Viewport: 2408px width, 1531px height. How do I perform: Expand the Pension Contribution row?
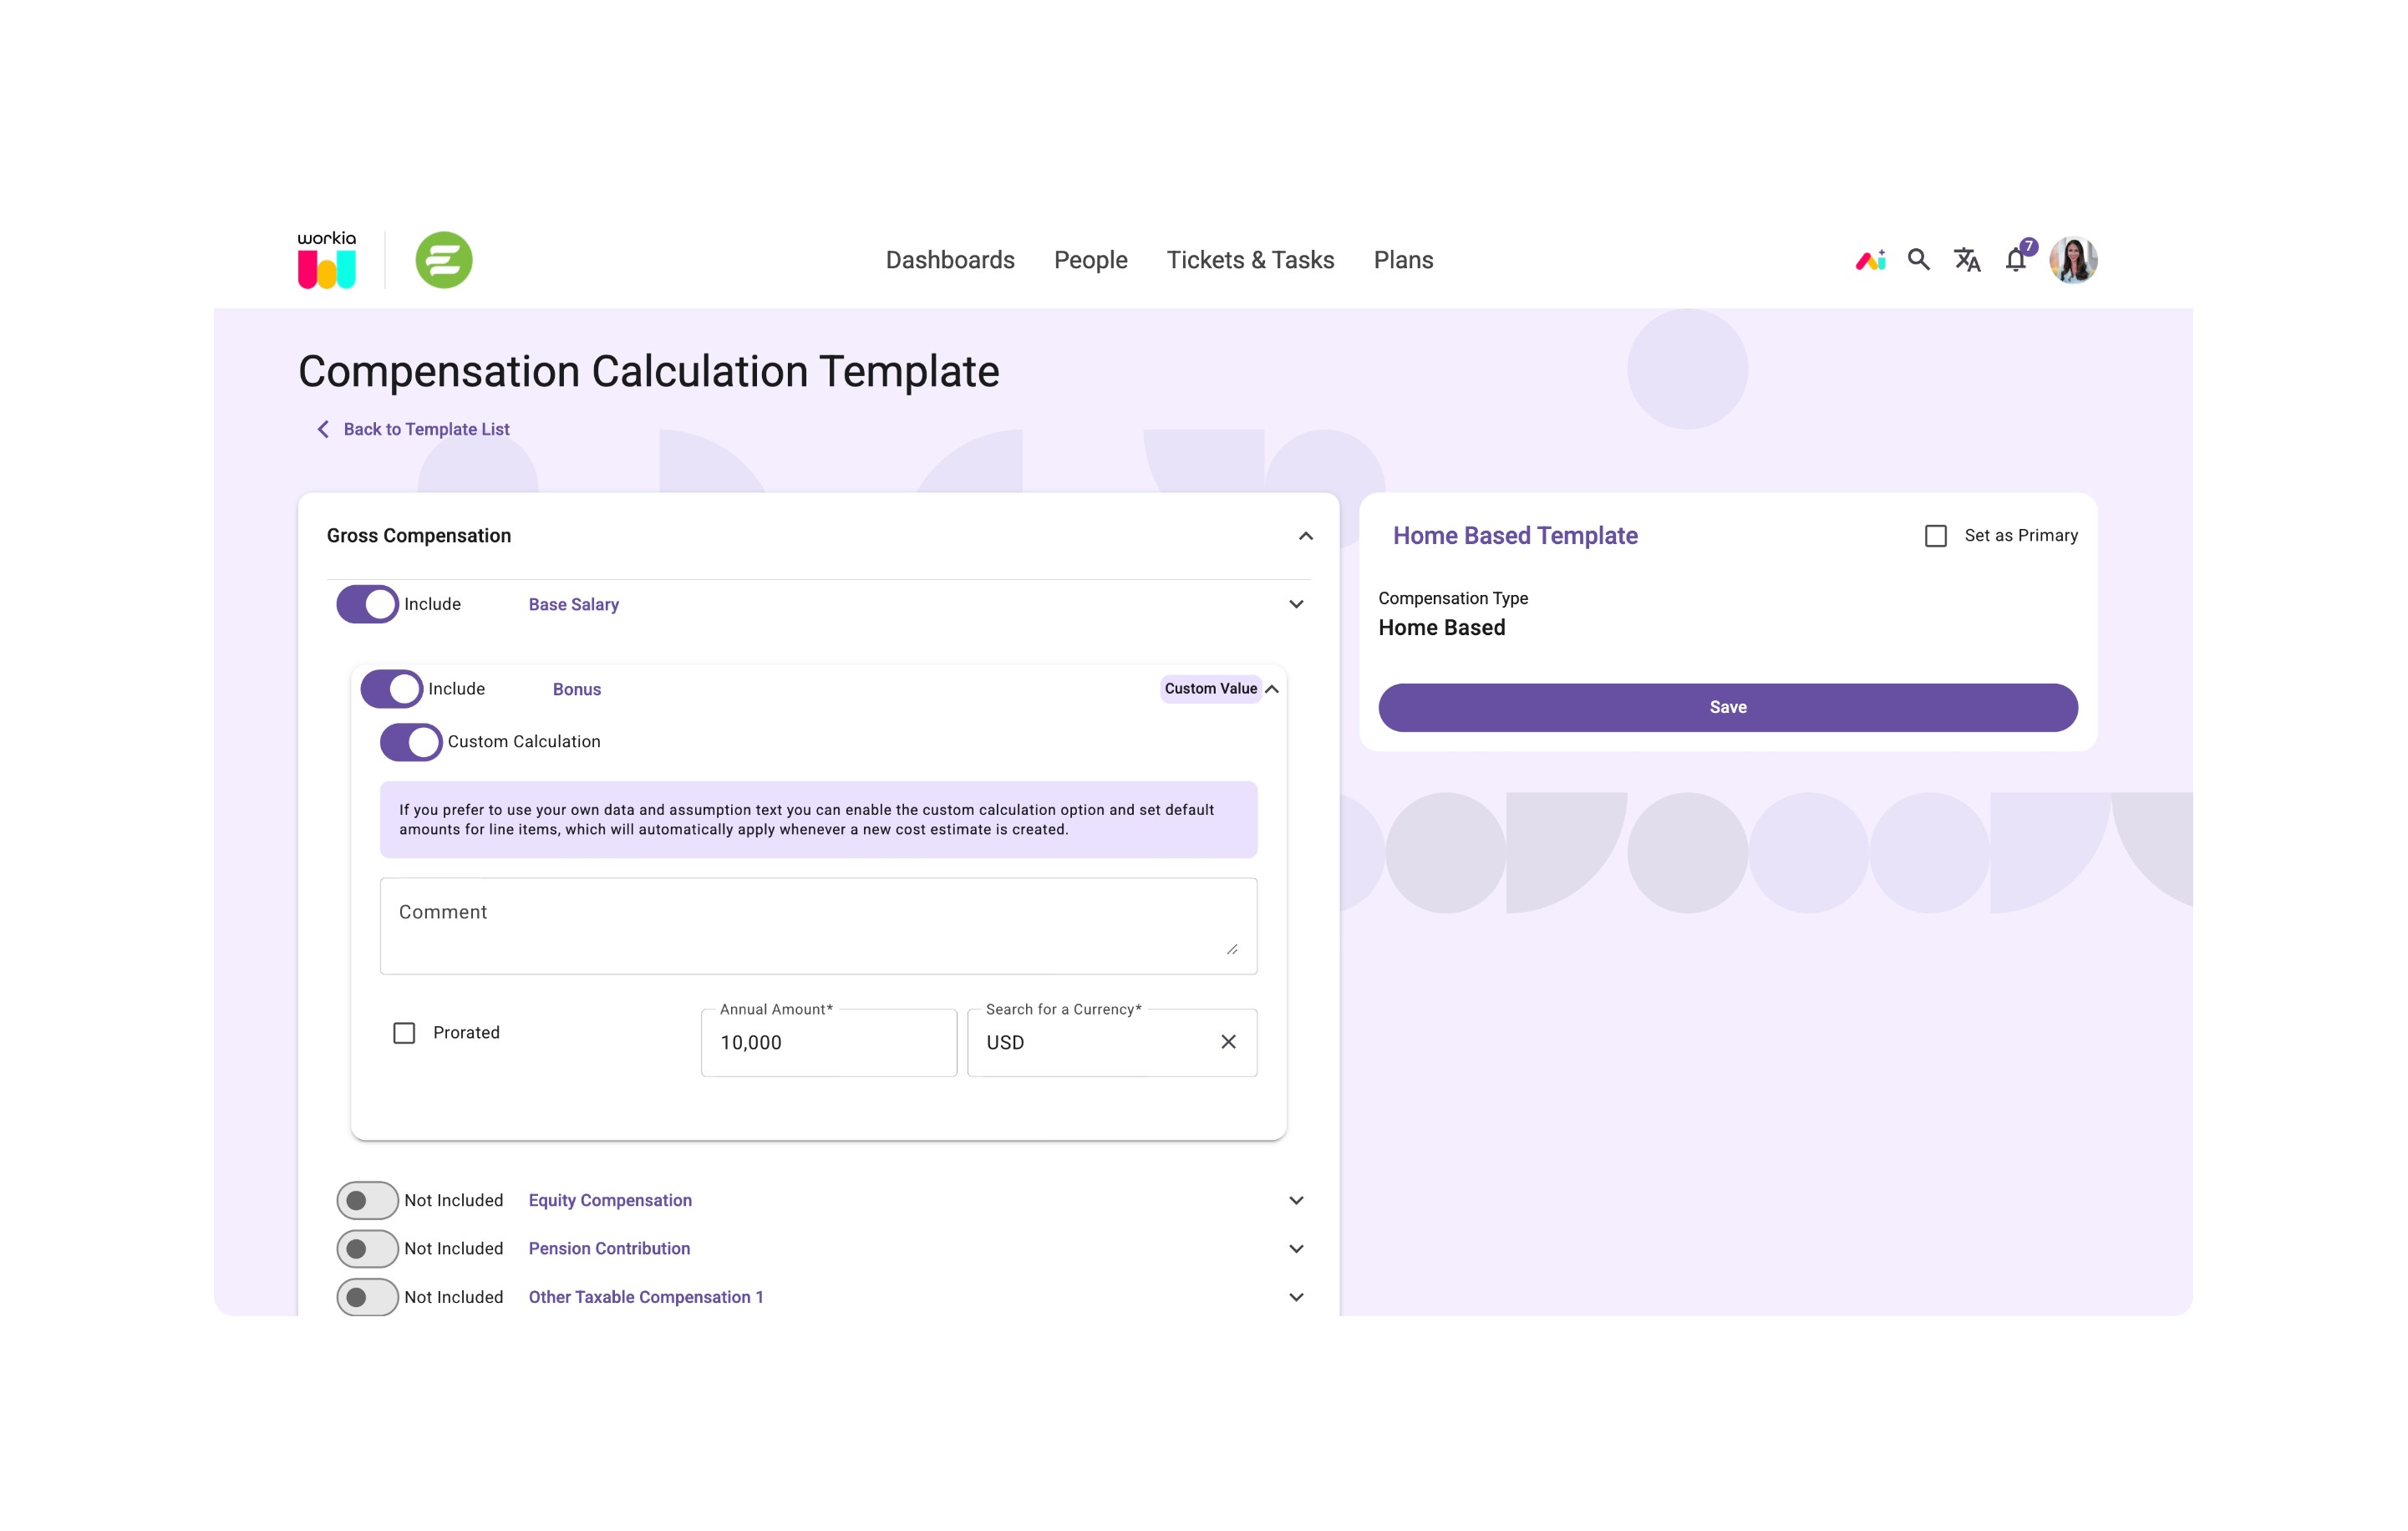tap(1296, 1249)
